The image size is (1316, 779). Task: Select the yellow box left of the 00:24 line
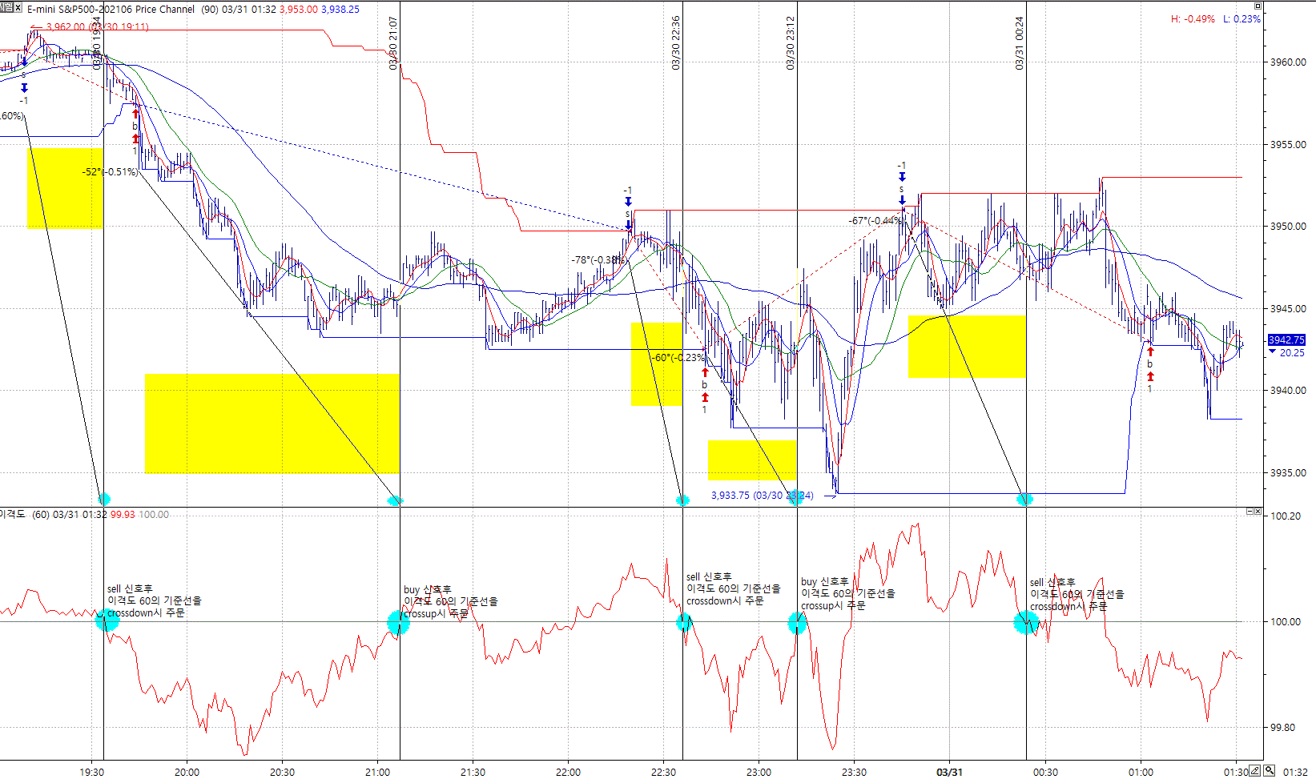(x=966, y=346)
